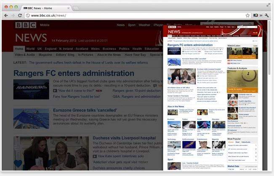Viewport: 274px width, 176px height.
Task: Click the screen capture extension icon
Action: click(255, 16)
